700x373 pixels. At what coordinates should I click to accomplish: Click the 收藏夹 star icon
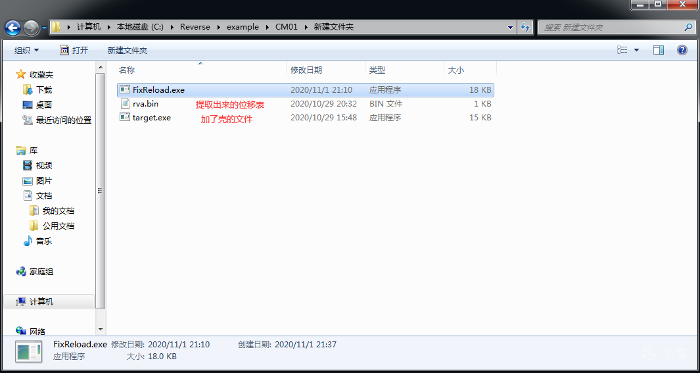point(20,74)
